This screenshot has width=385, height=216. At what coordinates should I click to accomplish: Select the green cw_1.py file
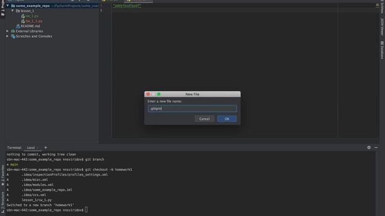pos(32,16)
